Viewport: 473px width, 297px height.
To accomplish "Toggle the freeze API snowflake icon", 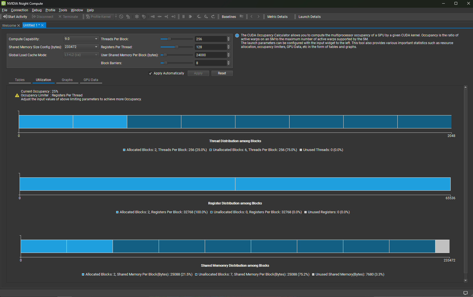I will click(137, 17).
